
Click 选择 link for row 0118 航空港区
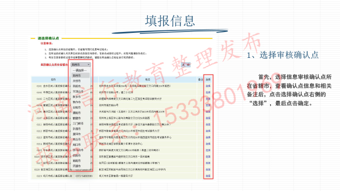208,170
